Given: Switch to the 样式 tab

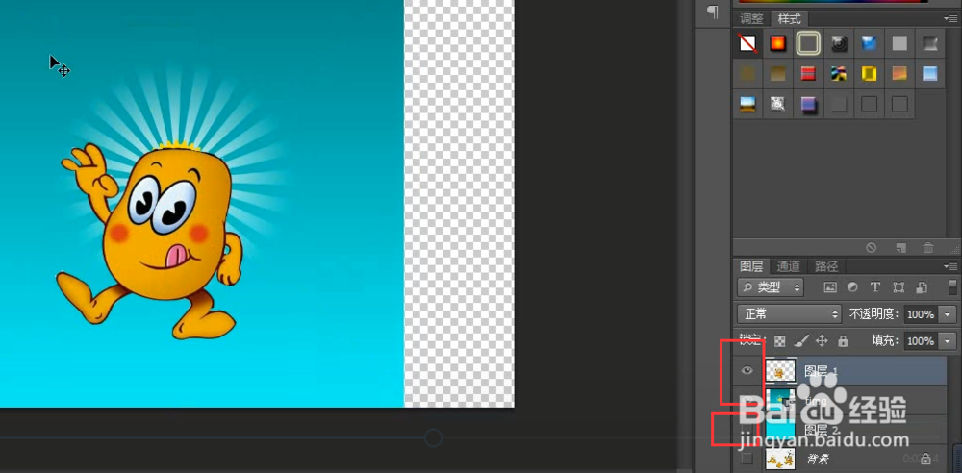Looking at the screenshot, I should pyautogui.click(x=789, y=18).
